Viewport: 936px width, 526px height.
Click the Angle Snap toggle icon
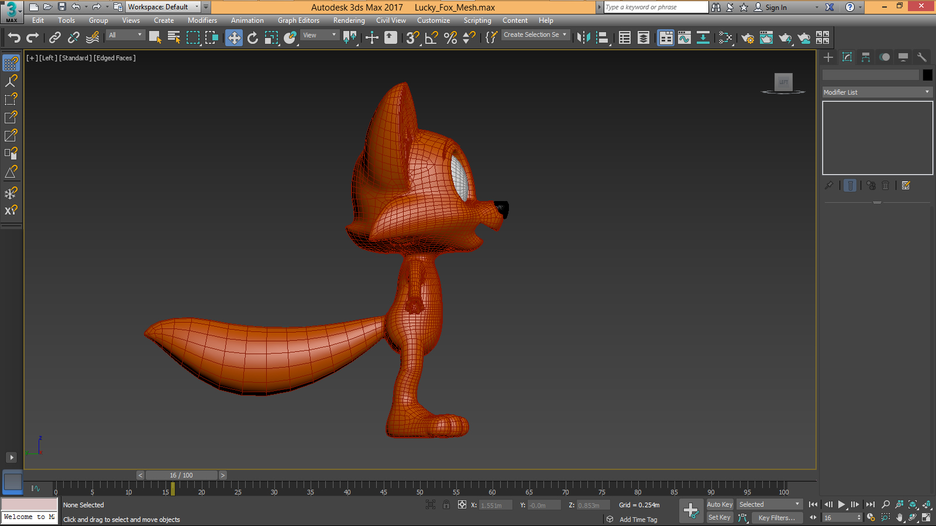click(x=431, y=38)
